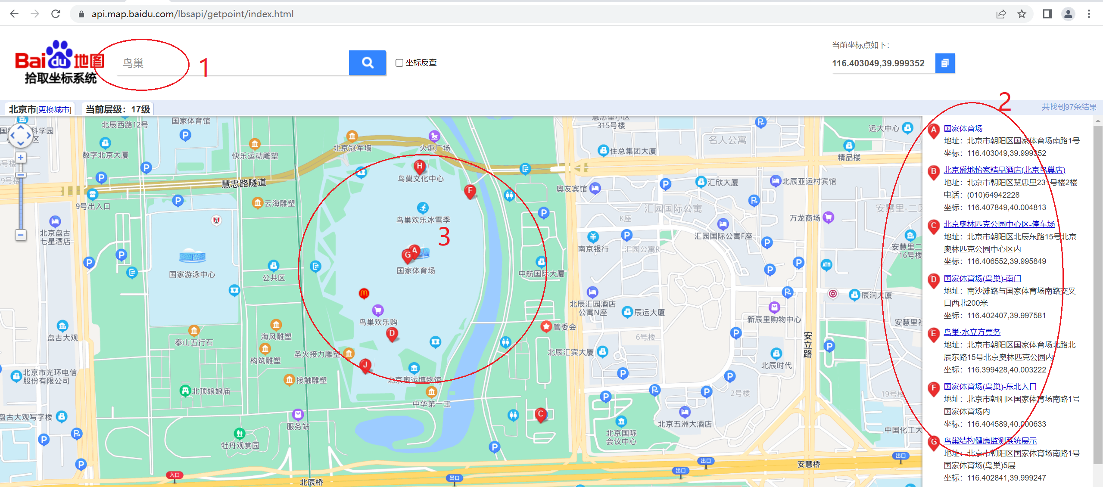Click red marker H near 鸟巢文化中心
This screenshot has width=1103, height=487.
click(x=419, y=167)
